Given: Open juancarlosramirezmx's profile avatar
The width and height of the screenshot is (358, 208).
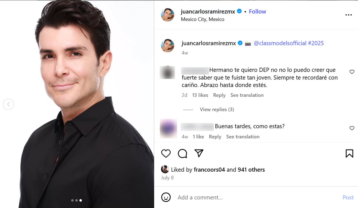Looking at the screenshot, I should 168,15.
